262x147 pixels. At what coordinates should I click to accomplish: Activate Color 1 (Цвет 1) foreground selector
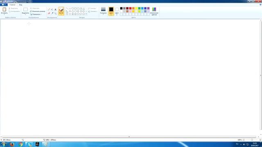pyautogui.click(x=111, y=11)
